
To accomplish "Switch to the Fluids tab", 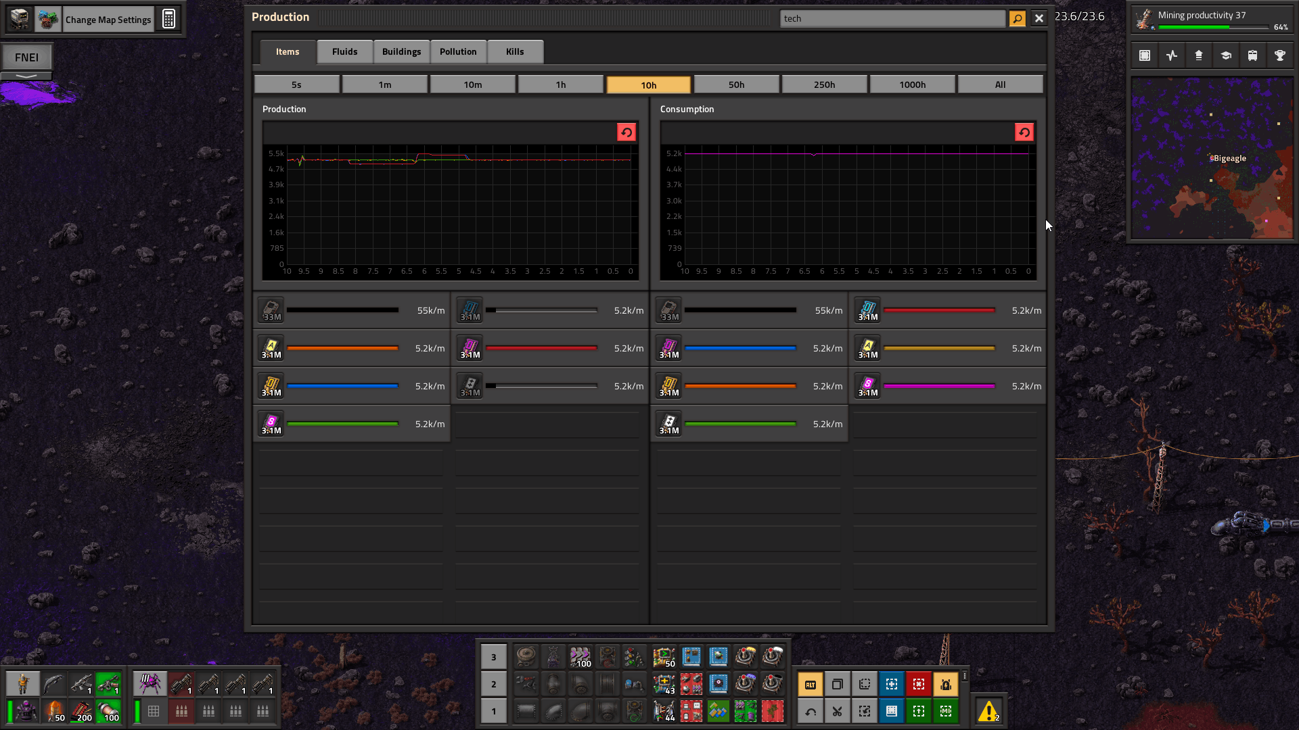I will [x=344, y=51].
